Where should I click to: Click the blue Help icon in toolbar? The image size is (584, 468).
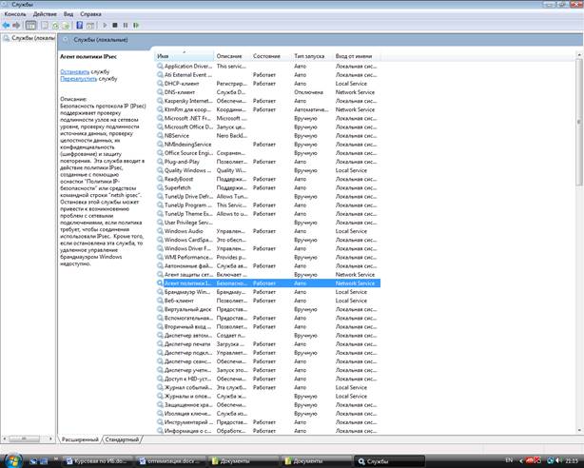81,25
